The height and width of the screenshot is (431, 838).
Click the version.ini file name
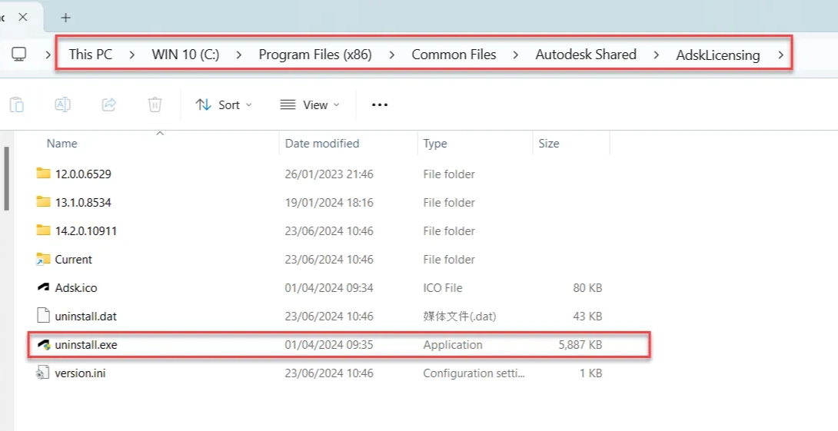tap(80, 373)
